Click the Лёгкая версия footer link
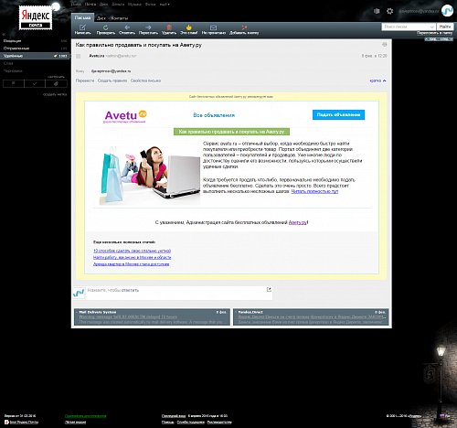Image resolution: width=457 pixels, height=428 pixels. coord(75,423)
